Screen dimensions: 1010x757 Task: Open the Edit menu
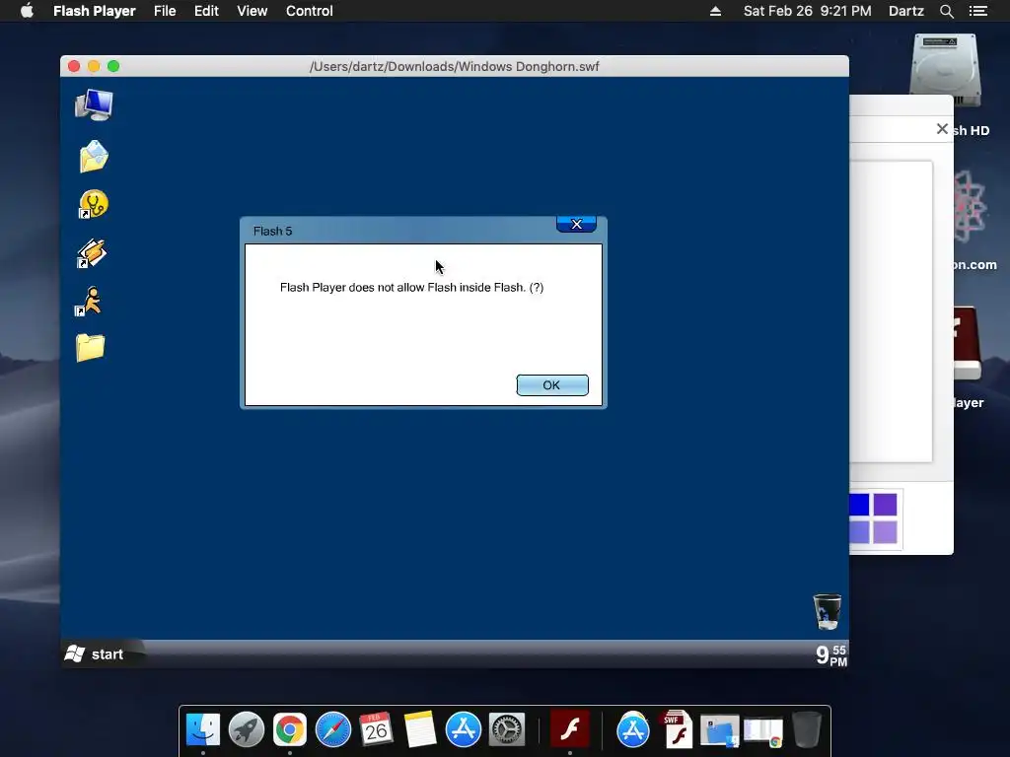point(207,11)
